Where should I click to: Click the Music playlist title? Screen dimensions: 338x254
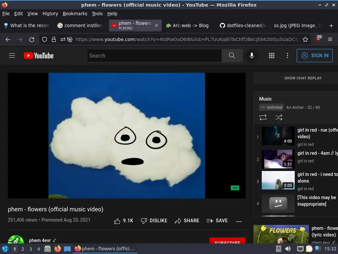click(x=265, y=99)
